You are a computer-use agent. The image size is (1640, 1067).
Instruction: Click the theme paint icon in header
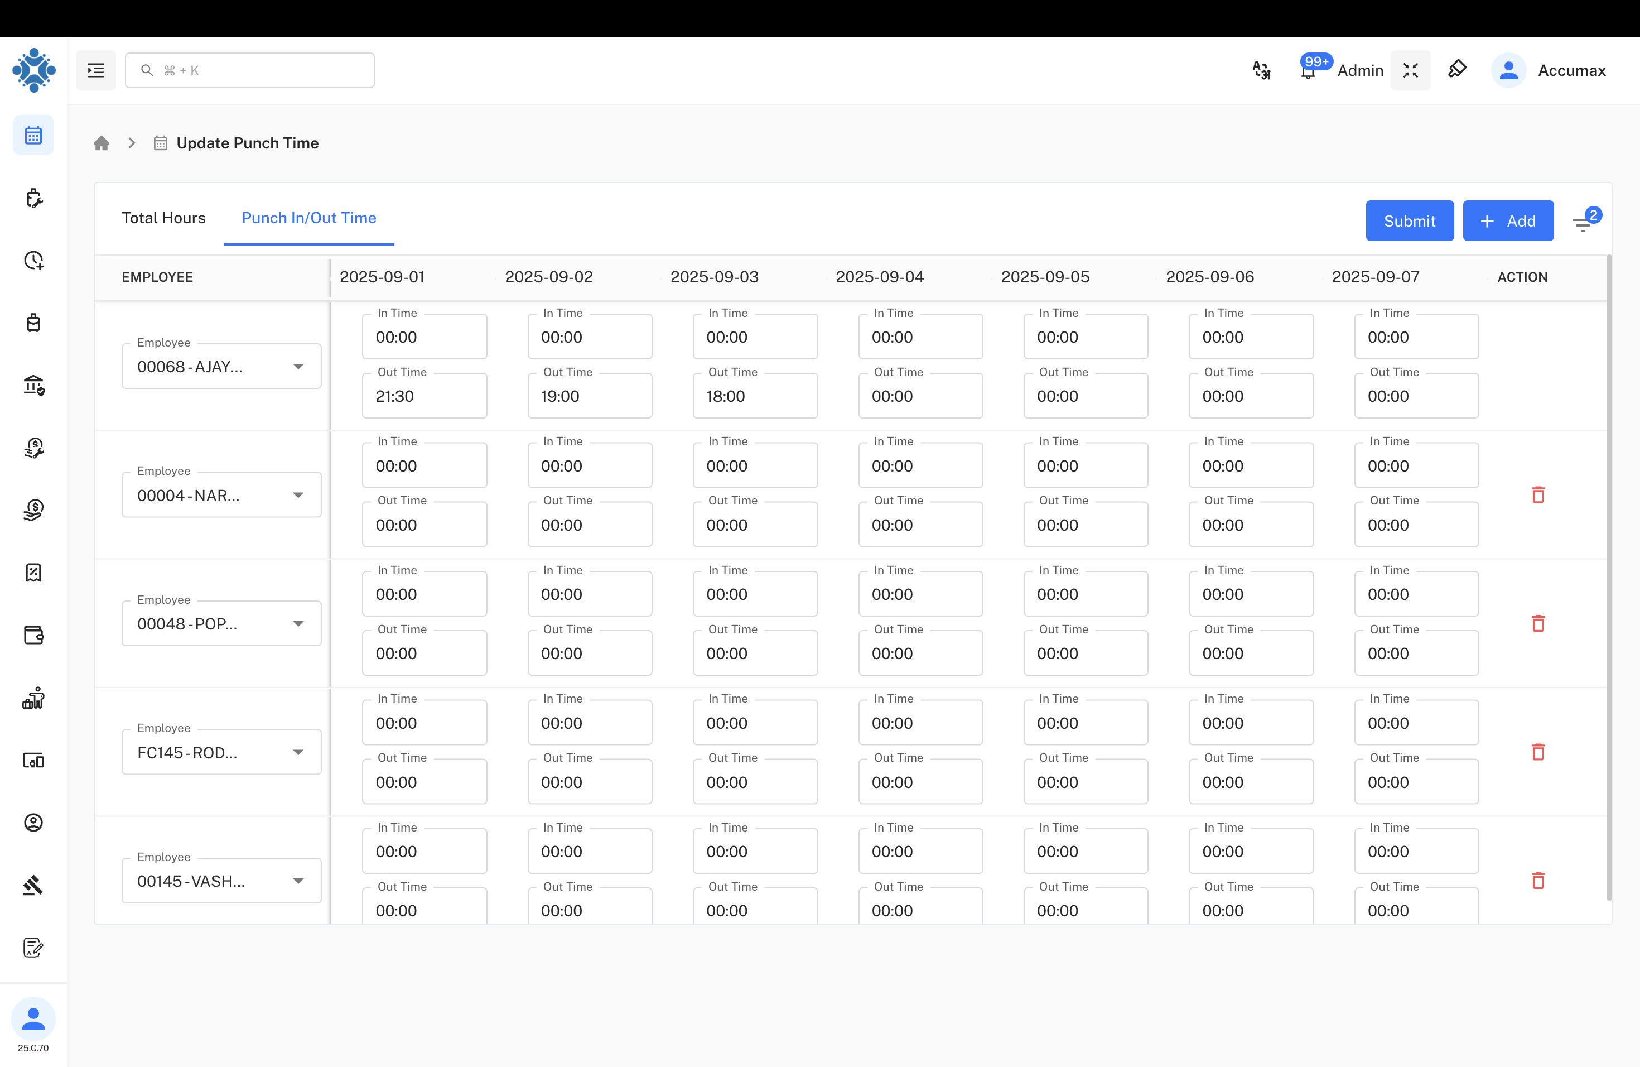pos(1456,69)
